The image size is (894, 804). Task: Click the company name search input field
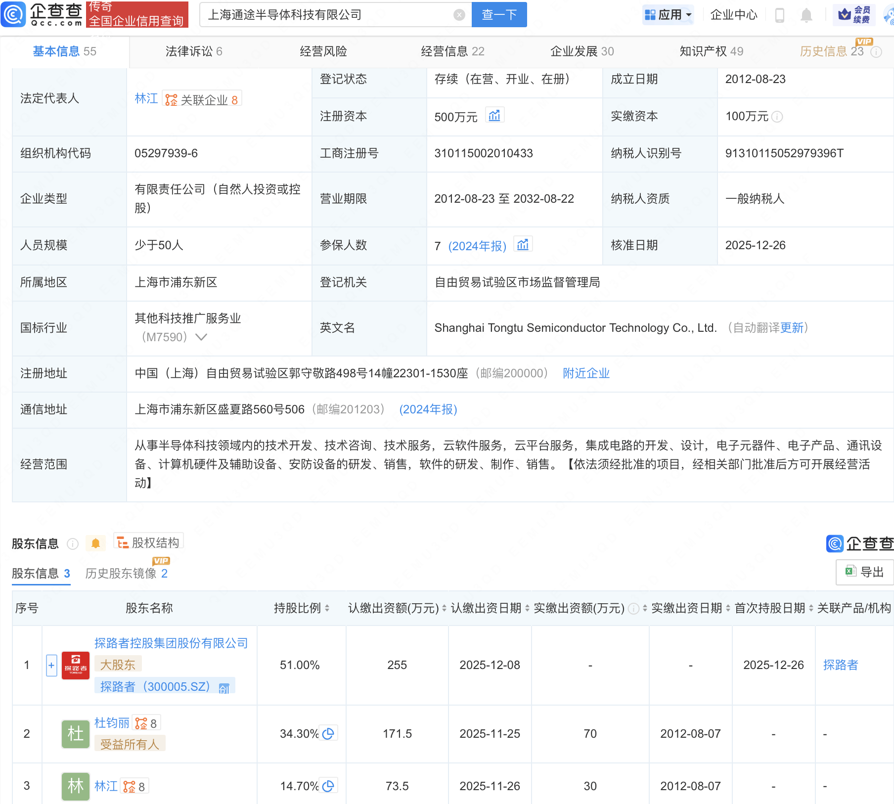coord(326,15)
